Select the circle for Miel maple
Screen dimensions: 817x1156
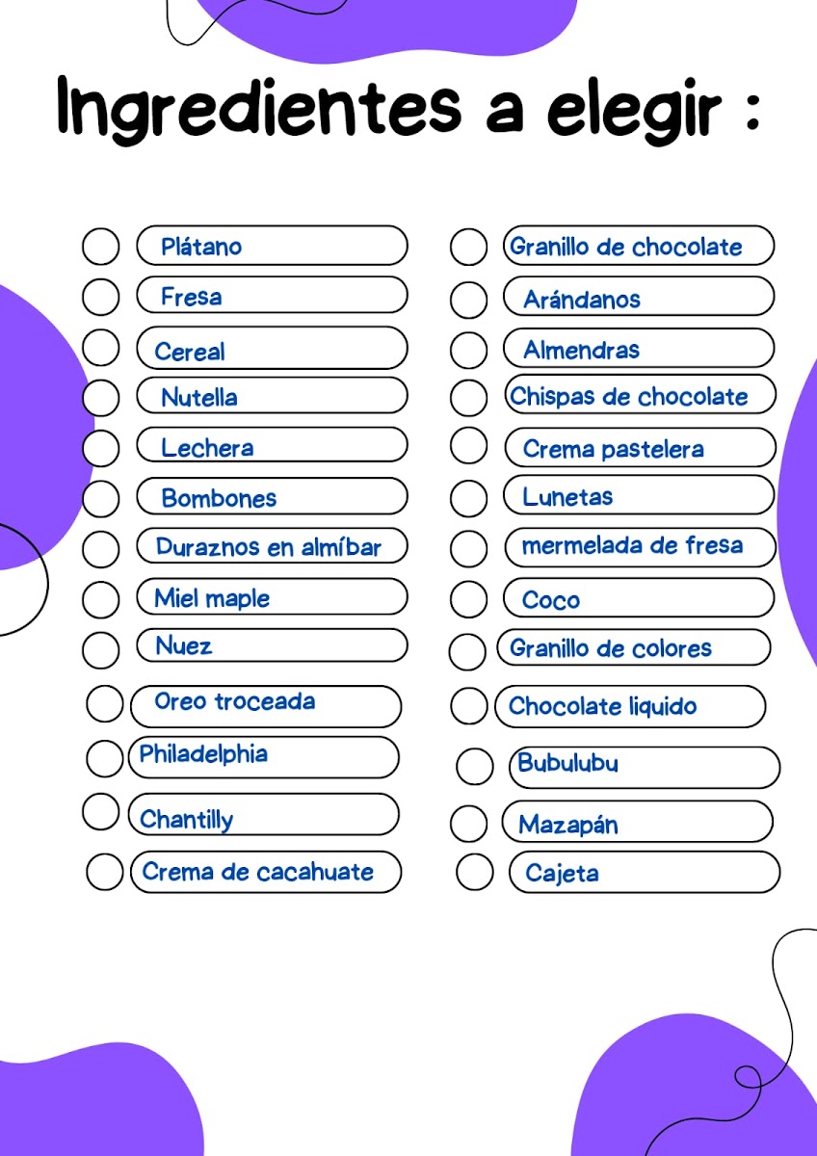(x=101, y=599)
